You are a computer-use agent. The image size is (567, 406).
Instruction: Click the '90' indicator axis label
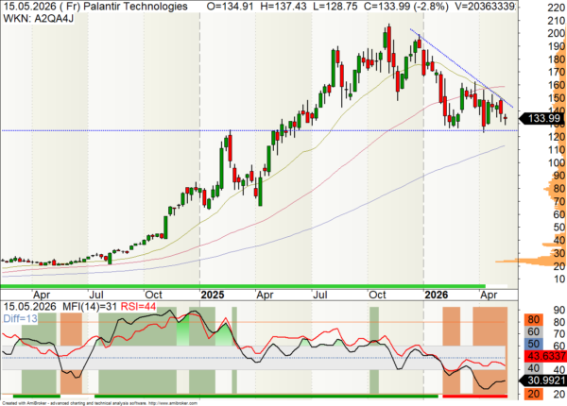tap(559, 310)
